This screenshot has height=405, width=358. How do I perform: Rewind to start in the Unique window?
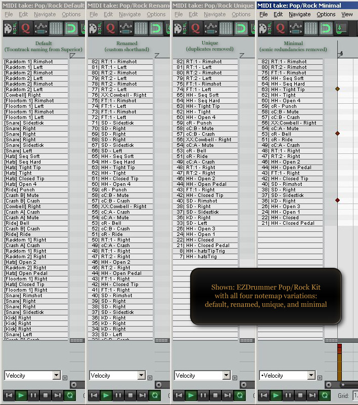point(178,395)
